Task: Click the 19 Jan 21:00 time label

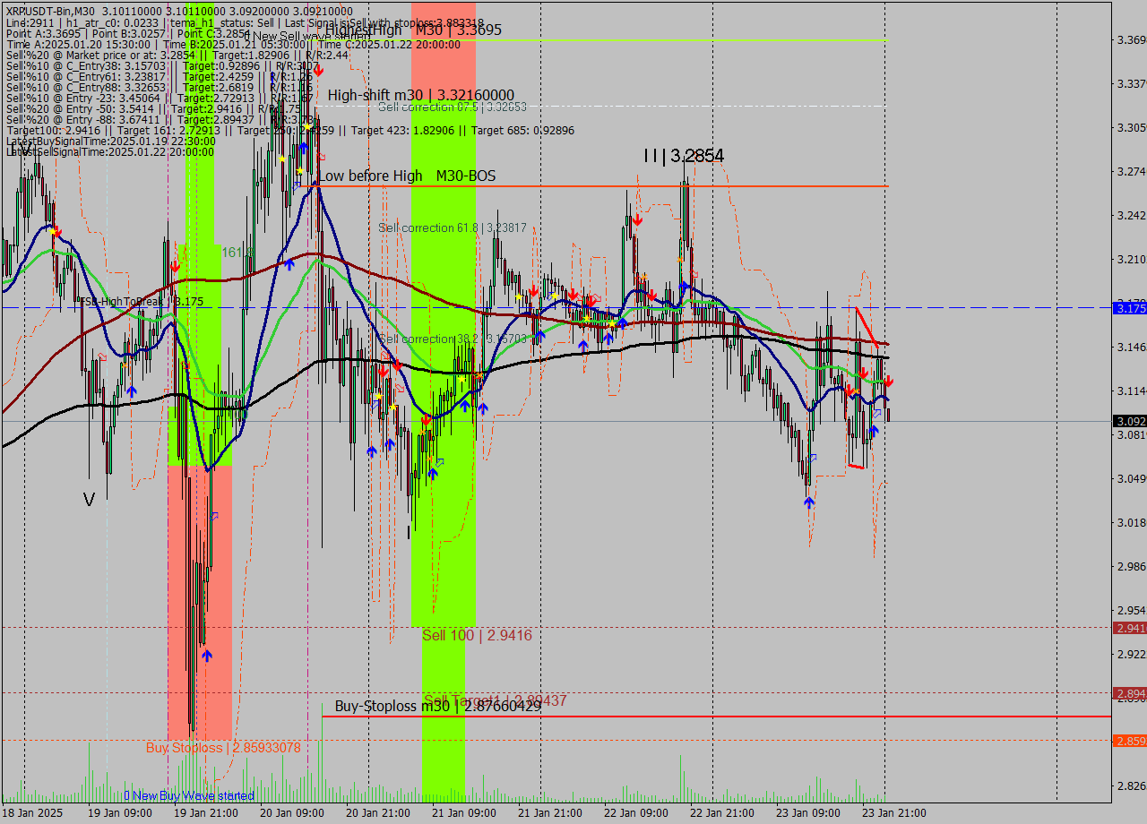Action: pyautogui.click(x=206, y=813)
